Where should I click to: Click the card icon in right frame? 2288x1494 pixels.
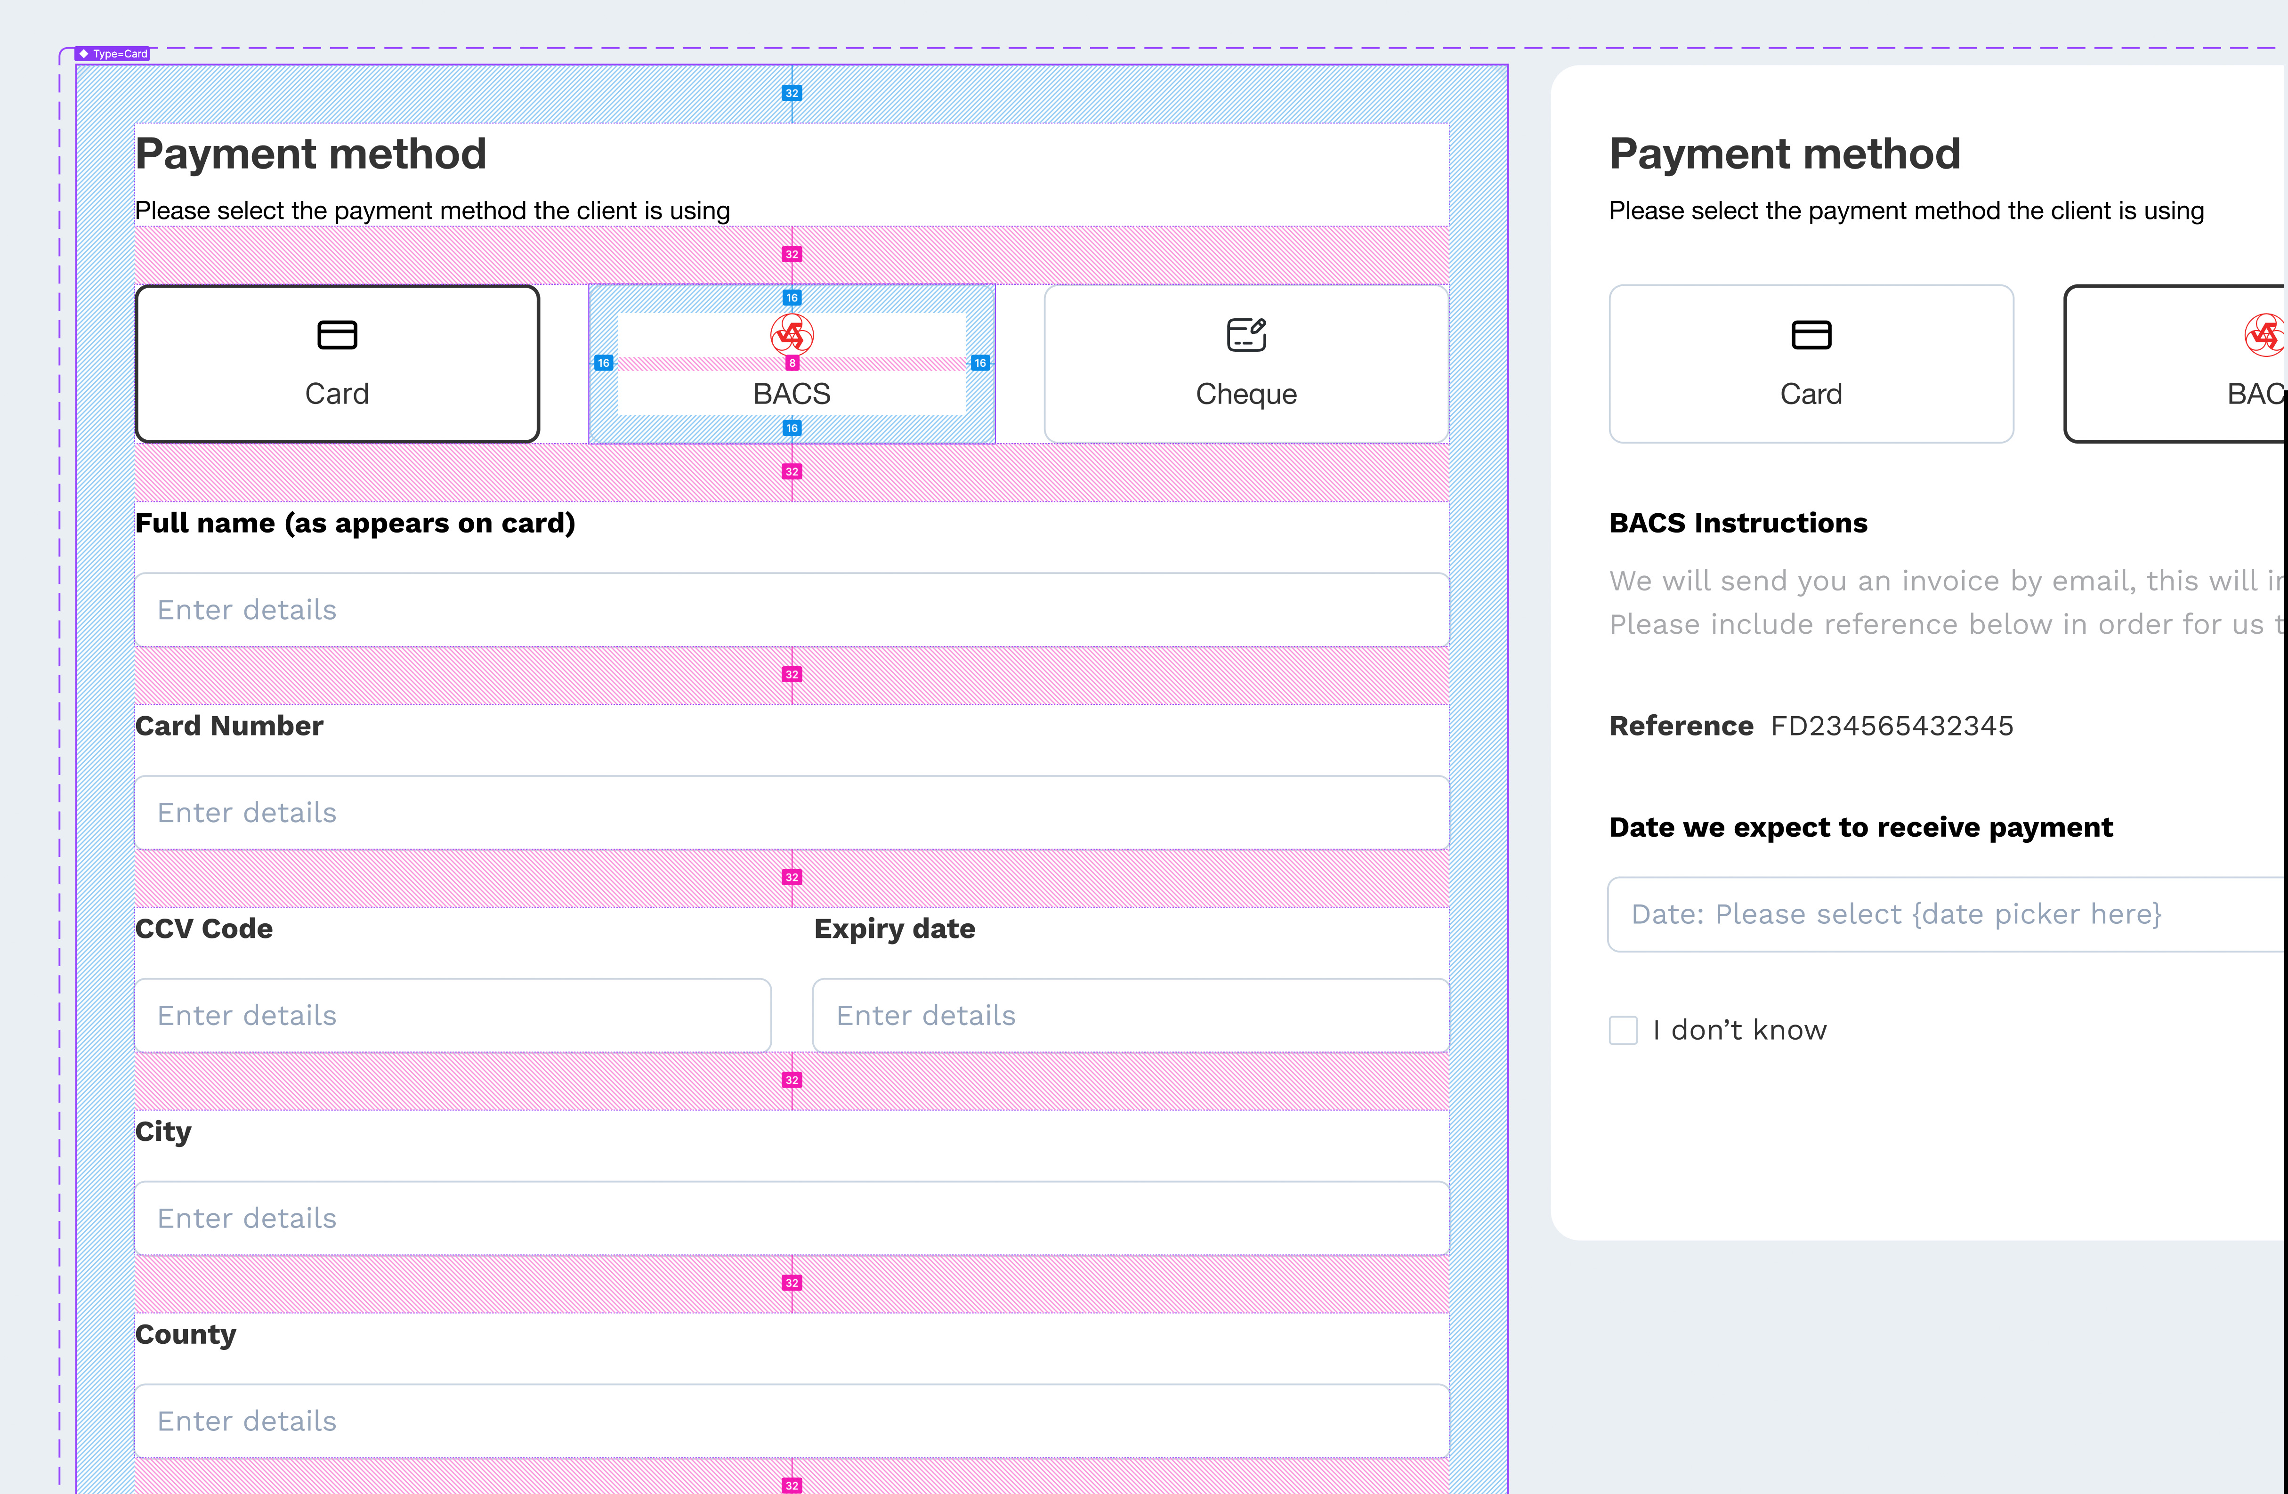pyautogui.click(x=1811, y=335)
